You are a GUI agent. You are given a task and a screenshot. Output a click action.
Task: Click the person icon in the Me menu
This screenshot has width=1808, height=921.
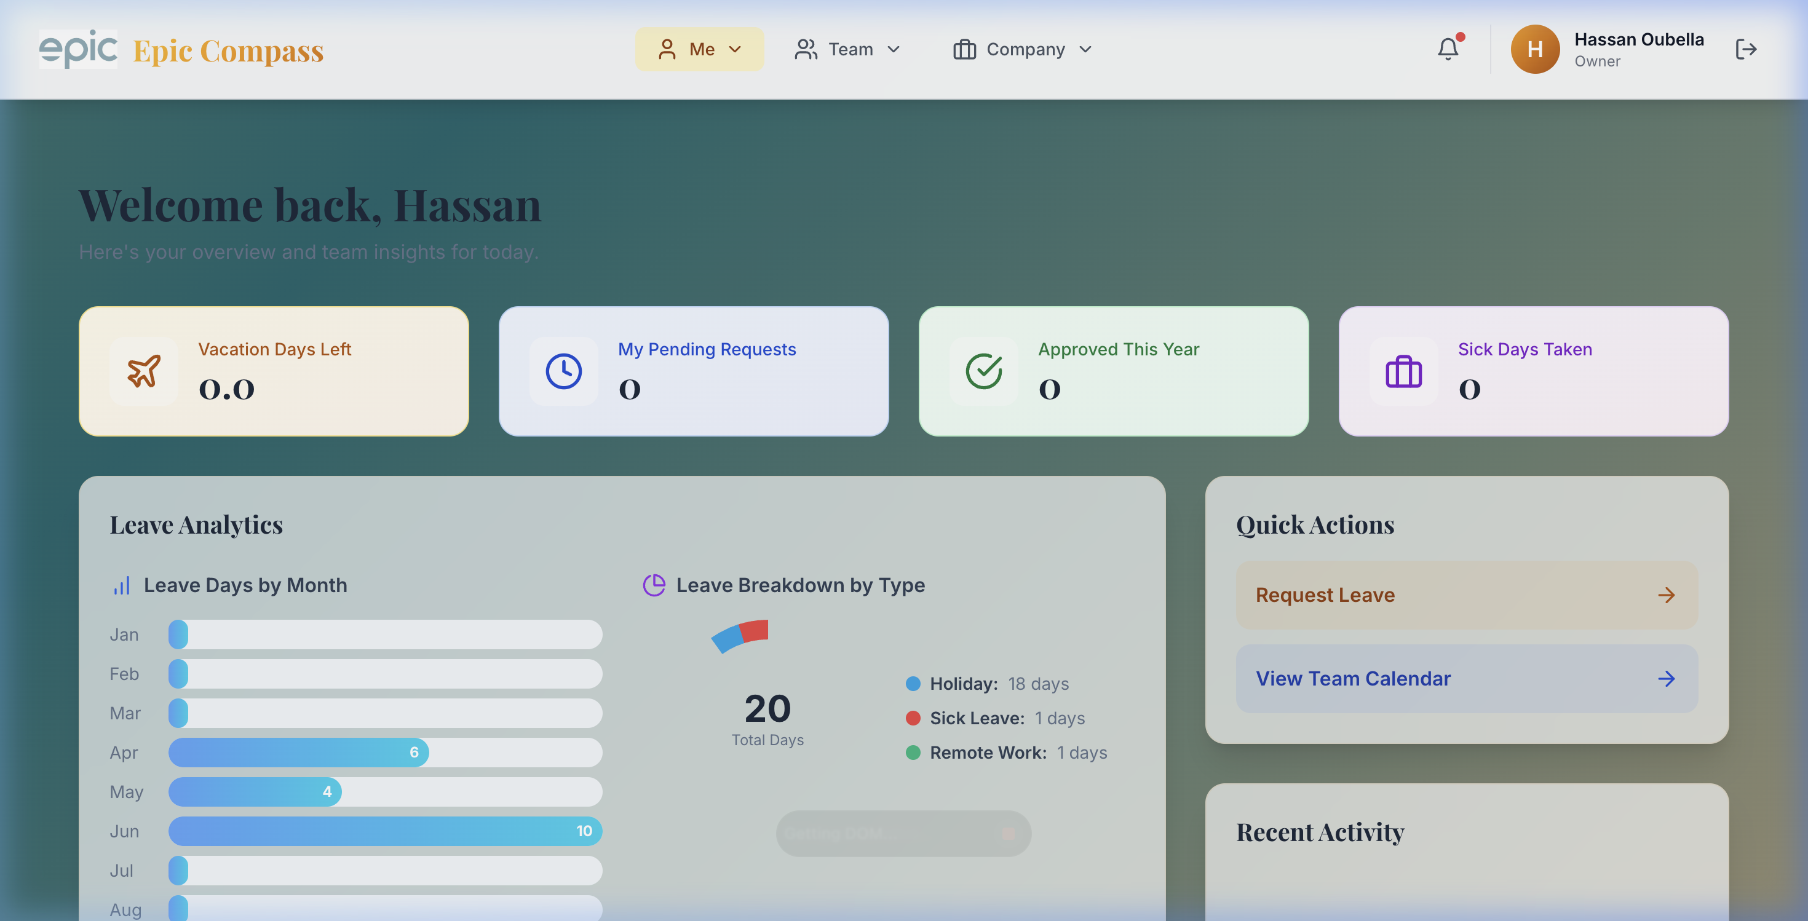point(667,49)
